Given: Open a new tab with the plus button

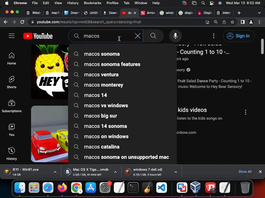Looking at the screenshot, I should pos(239,13).
